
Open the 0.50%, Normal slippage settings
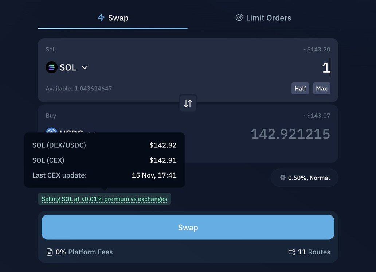coord(305,178)
